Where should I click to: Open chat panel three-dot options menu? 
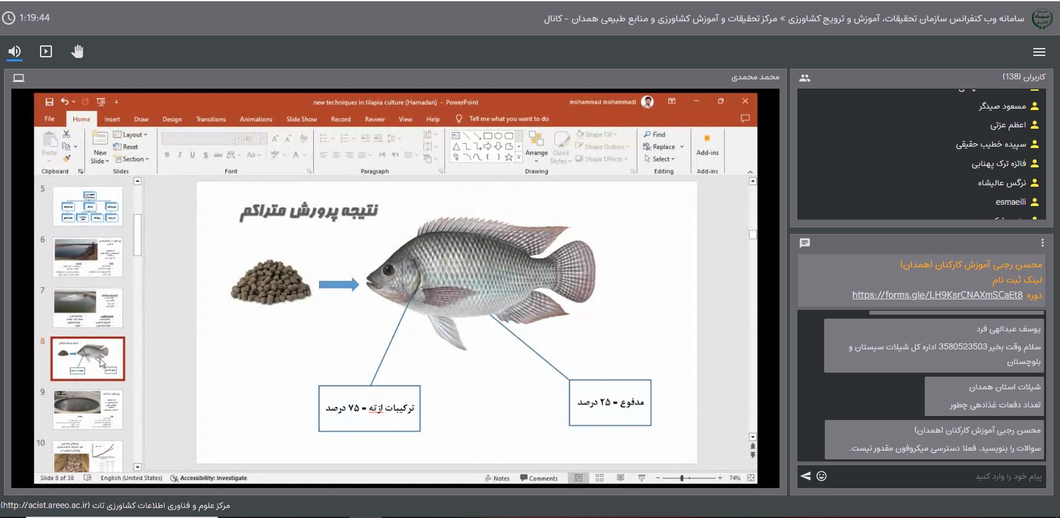point(1042,243)
